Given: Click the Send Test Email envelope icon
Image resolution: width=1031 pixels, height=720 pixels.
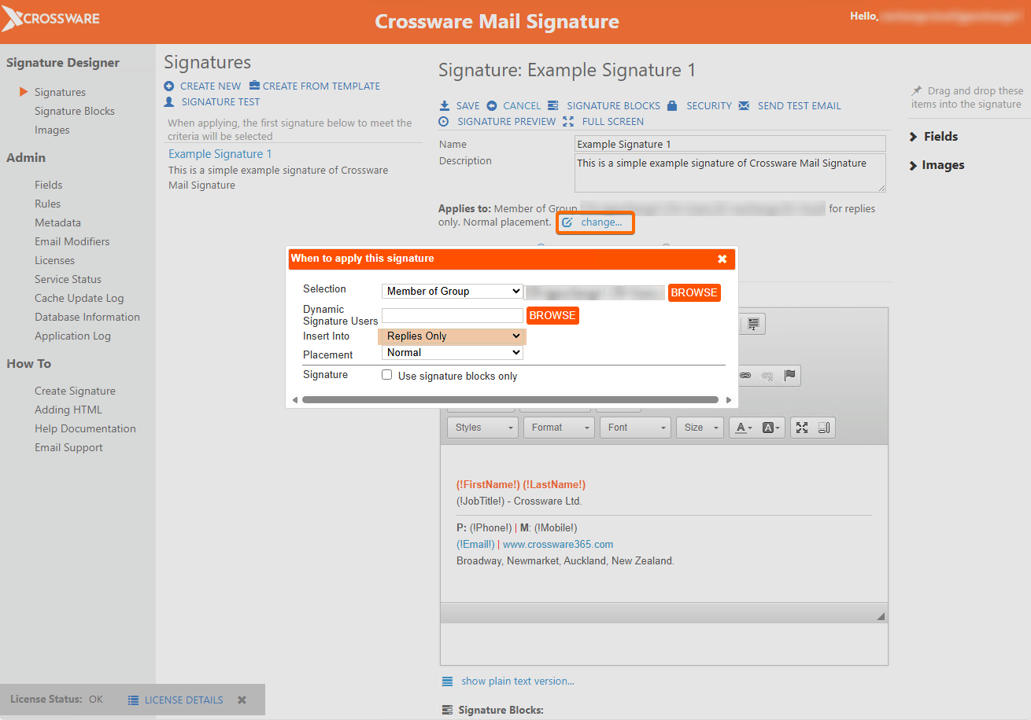Looking at the screenshot, I should [744, 105].
